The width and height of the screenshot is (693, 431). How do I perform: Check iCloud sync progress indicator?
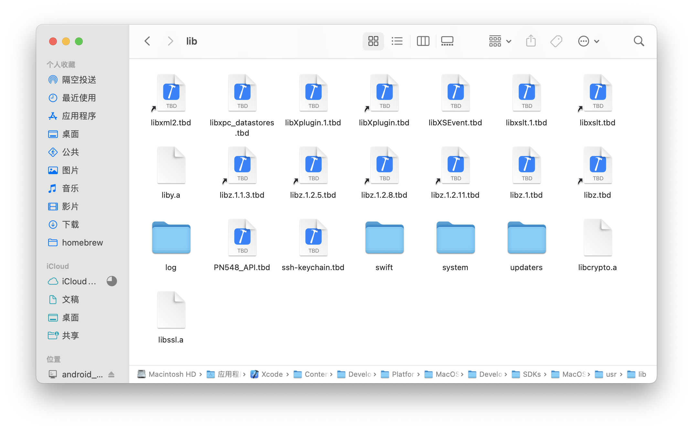[x=112, y=281]
